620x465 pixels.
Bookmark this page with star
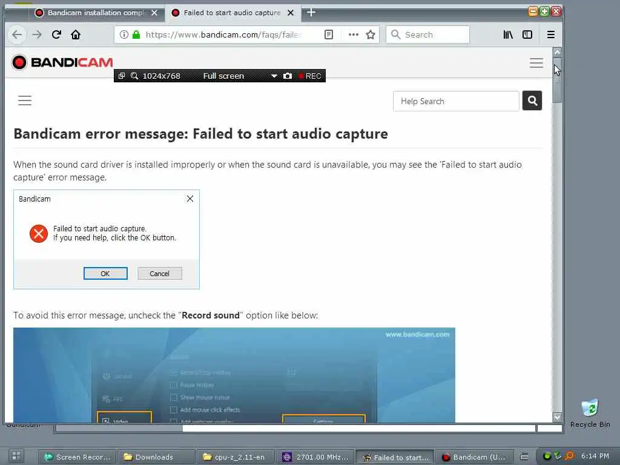tap(371, 35)
